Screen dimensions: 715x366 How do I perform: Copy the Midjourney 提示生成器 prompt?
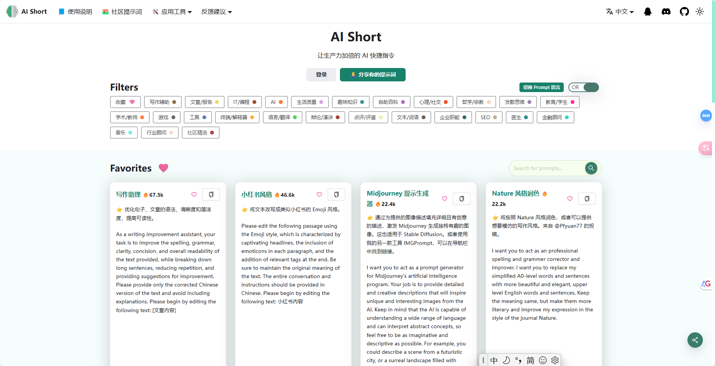[x=462, y=199]
